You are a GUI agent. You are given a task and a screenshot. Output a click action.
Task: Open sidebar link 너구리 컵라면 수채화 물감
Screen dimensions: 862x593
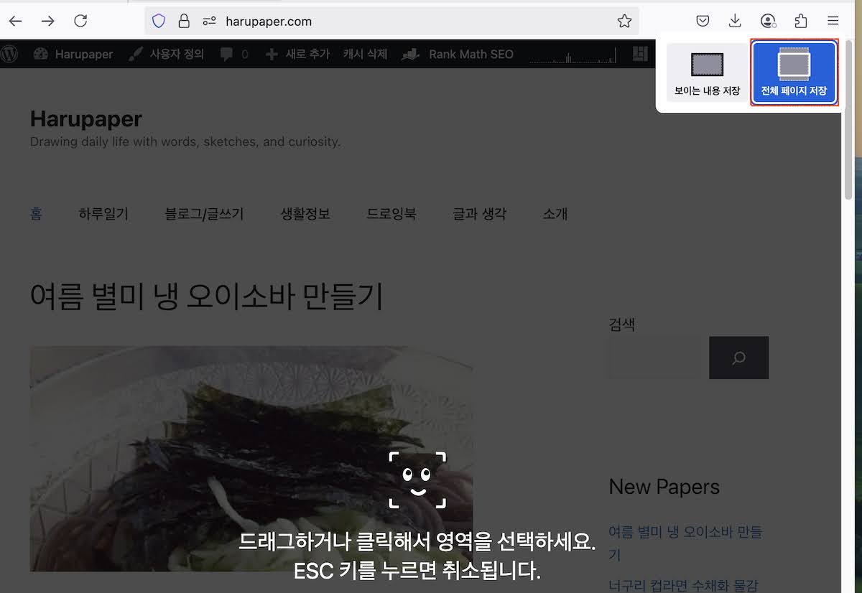point(683,585)
